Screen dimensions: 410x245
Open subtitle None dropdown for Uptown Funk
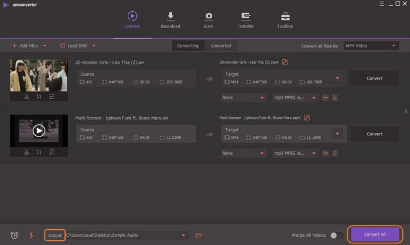[x=244, y=153]
